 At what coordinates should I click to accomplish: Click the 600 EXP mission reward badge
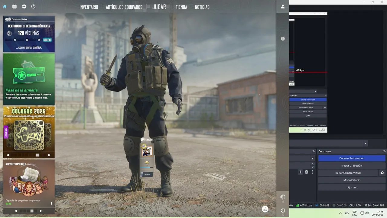pos(47,40)
